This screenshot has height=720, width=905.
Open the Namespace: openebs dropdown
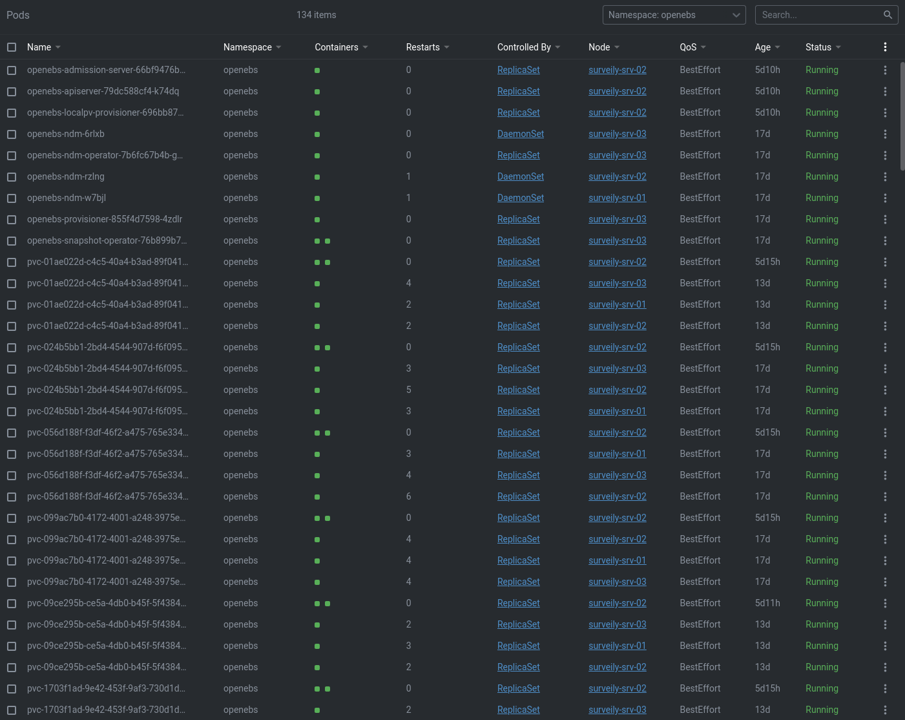click(x=674, y=14)
